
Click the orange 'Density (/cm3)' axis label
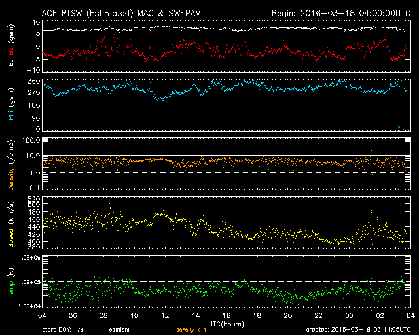coord(10,166)
